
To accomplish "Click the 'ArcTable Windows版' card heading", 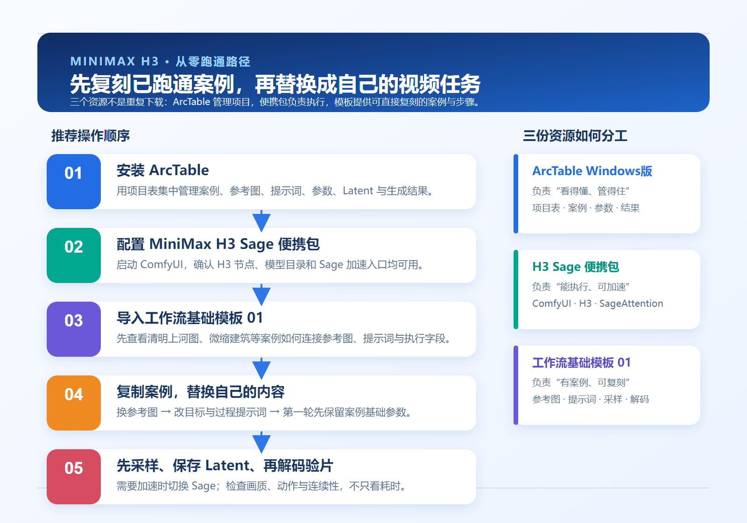I will pyautogui.click(x=592, y=171).
